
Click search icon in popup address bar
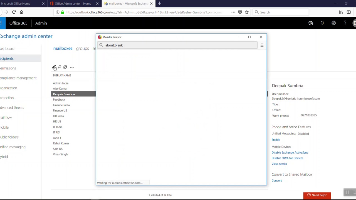coord(101,45)
